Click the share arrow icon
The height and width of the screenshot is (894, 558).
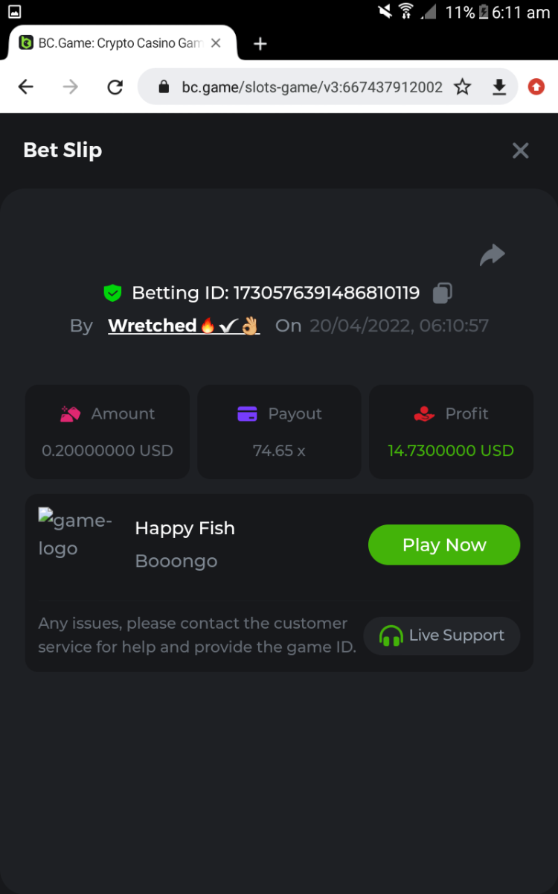click(493, 256)
